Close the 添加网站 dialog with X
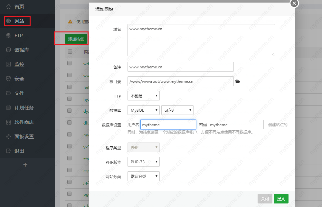 coord(294,3)
